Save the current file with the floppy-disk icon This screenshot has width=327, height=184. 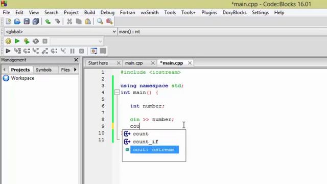pyautogui.click(x=27, y=21)
